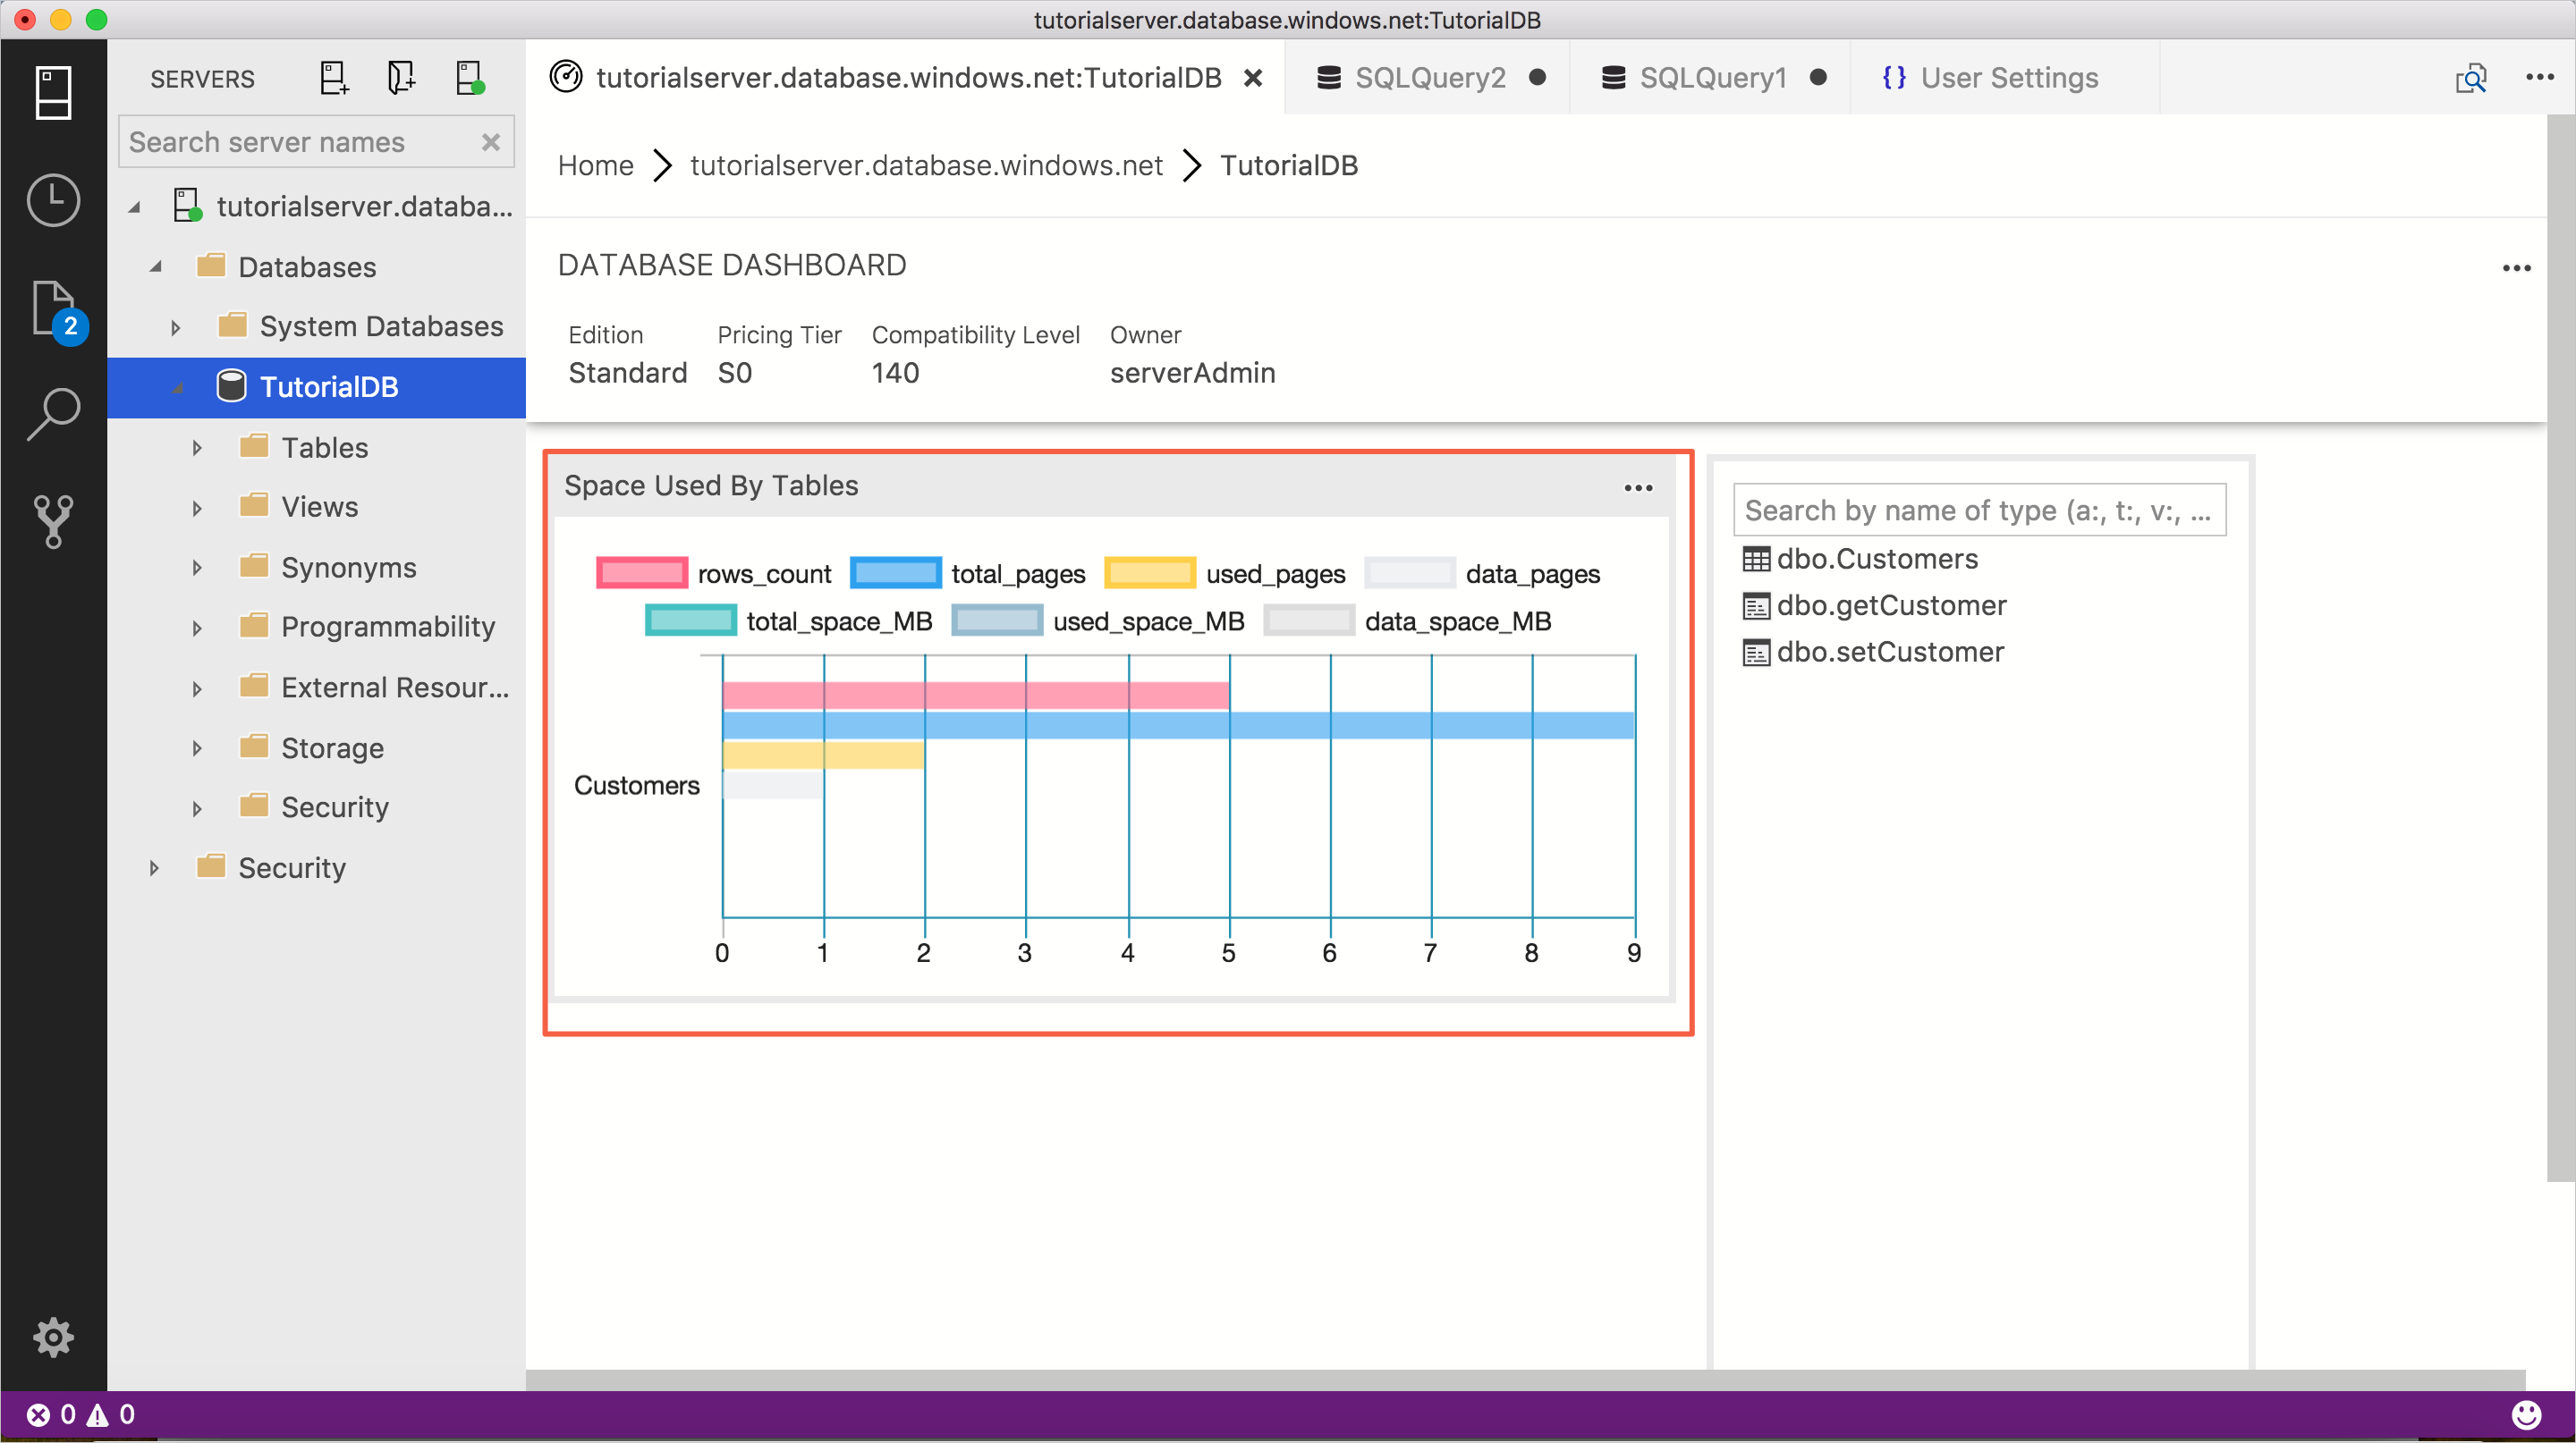Image resolution: width=2576 pixels, height=1443 pixels.
Task: Toggle rows_count legend series in chart
Action: pyautogui.click(x=642, y=574)
